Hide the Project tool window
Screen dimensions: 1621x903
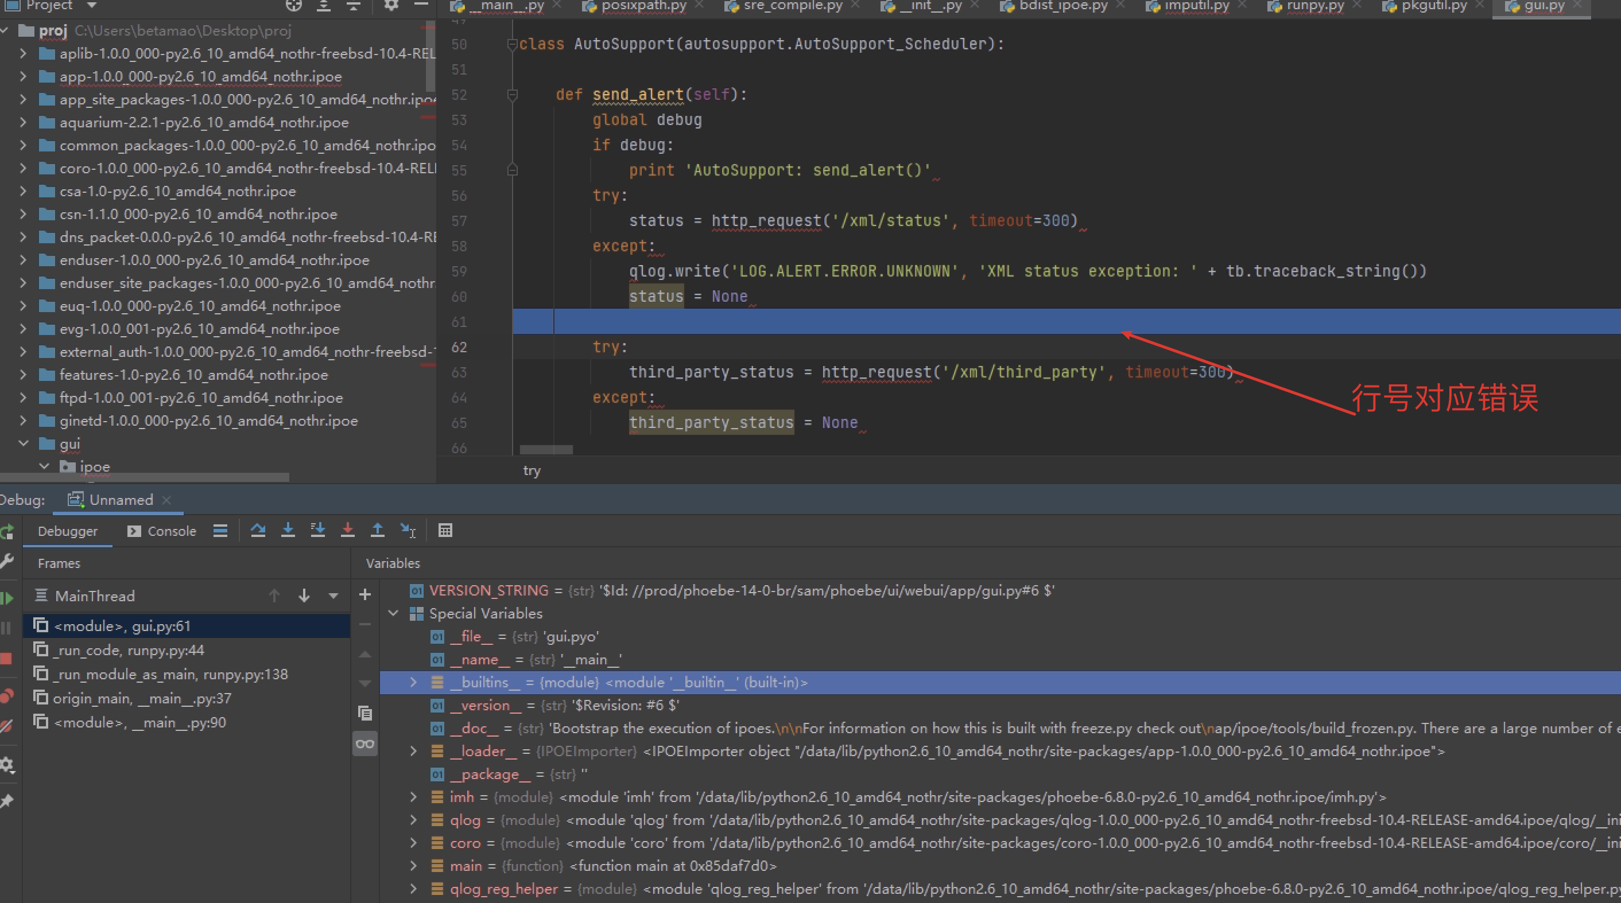pos(421,5)
